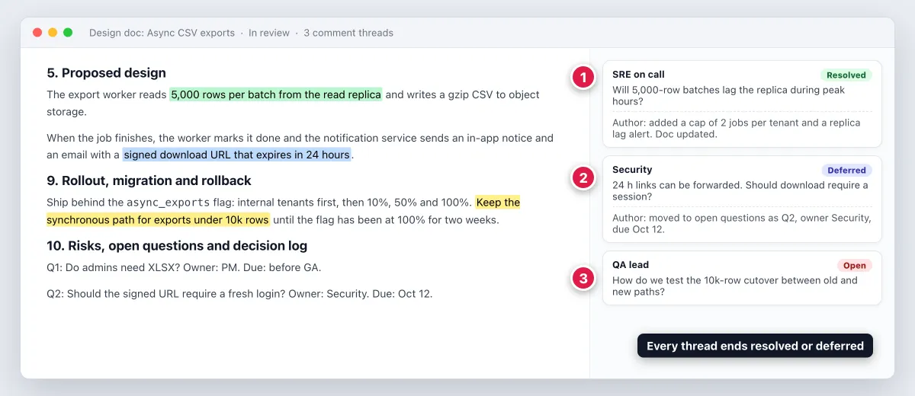Viewport: 915px width, 396px height.
Task: Click the 'async_exports' flag code text
Action: coord(164,203)
